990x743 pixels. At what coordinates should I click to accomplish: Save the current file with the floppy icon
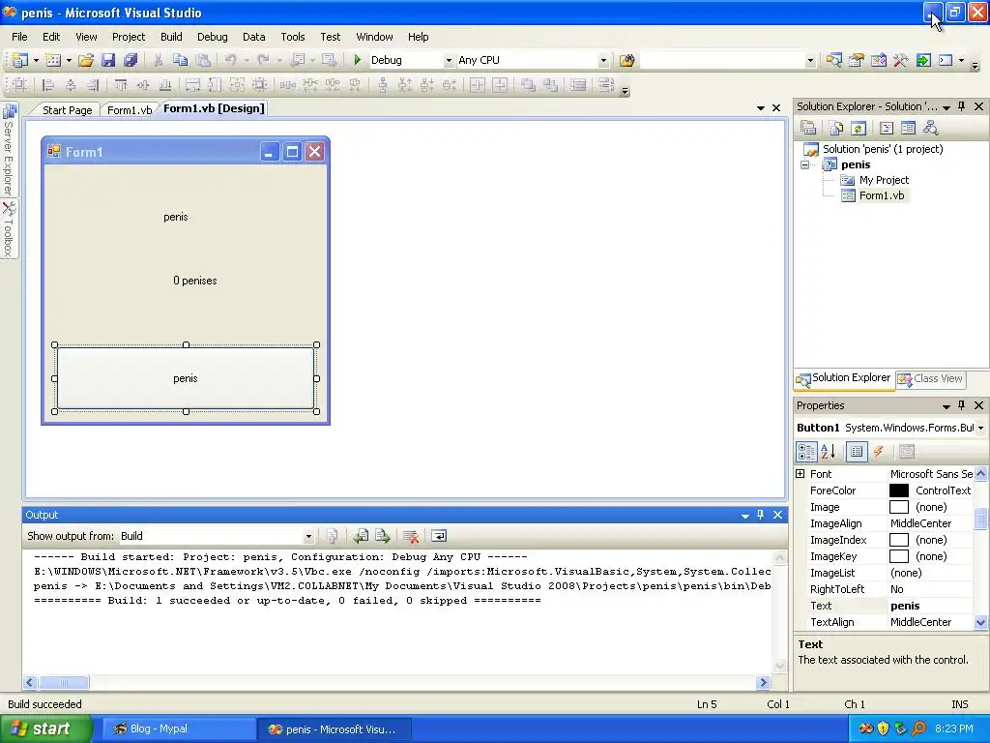(x=108, y=60)
